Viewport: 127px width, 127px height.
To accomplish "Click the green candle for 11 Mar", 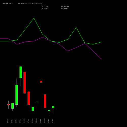I will pos(12,106).
